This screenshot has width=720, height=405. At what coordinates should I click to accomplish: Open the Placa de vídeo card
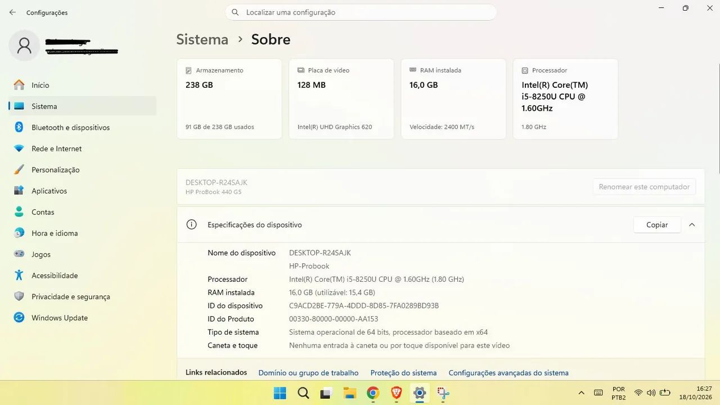pos(341,99)
